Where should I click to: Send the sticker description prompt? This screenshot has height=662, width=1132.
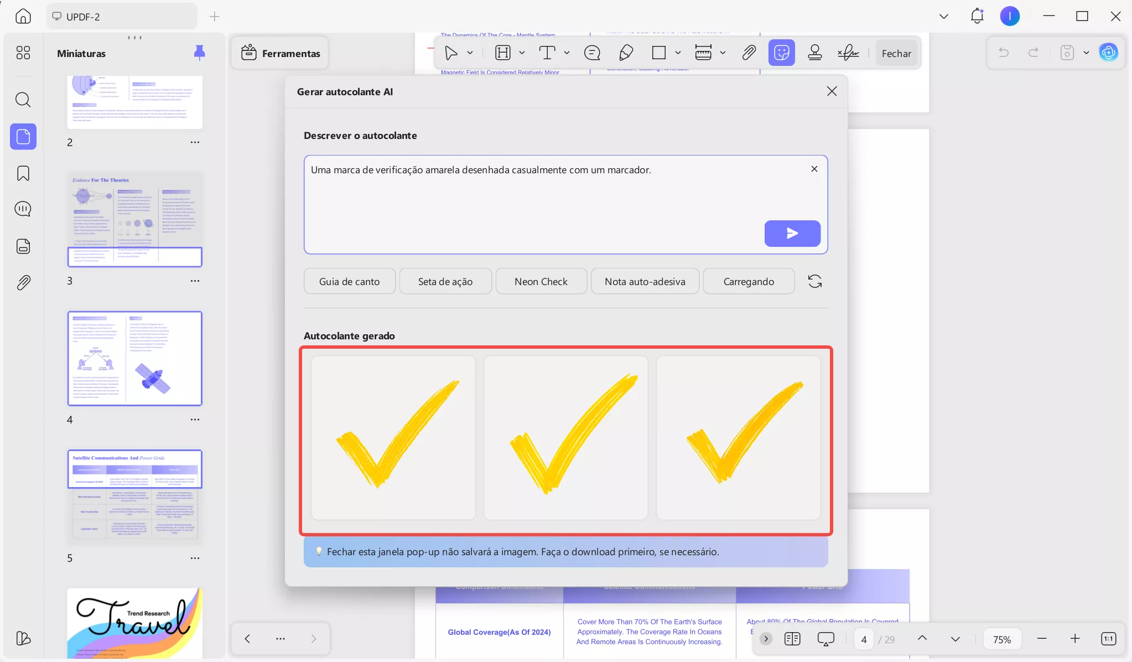click(792, 234)
